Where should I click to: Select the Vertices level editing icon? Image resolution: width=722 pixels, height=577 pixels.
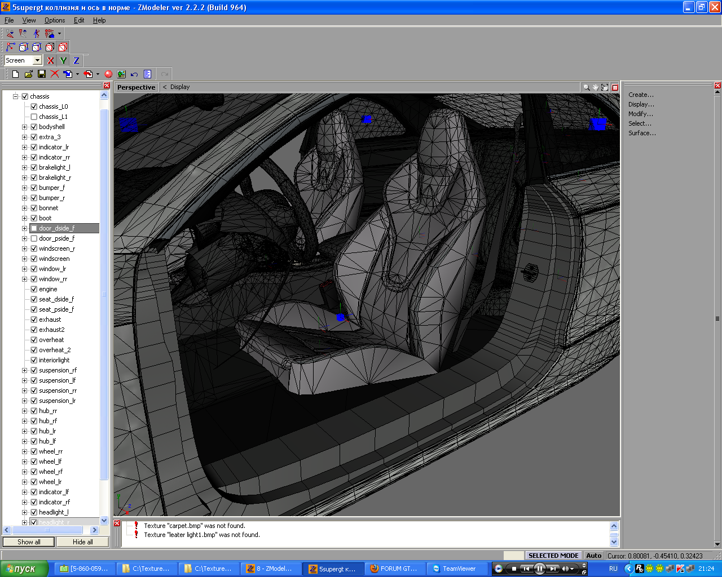(11, 47)
